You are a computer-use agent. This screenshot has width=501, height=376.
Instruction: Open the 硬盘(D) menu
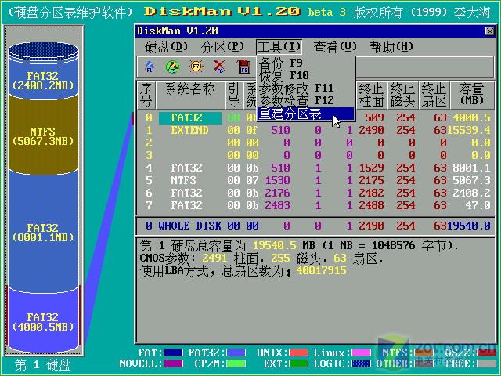pyautogui.click(x=166, y=47)
